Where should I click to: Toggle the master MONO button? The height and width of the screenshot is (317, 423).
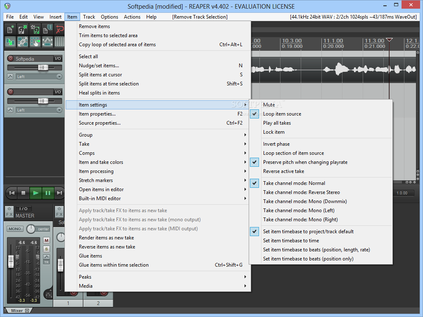[x=14, y=229]
